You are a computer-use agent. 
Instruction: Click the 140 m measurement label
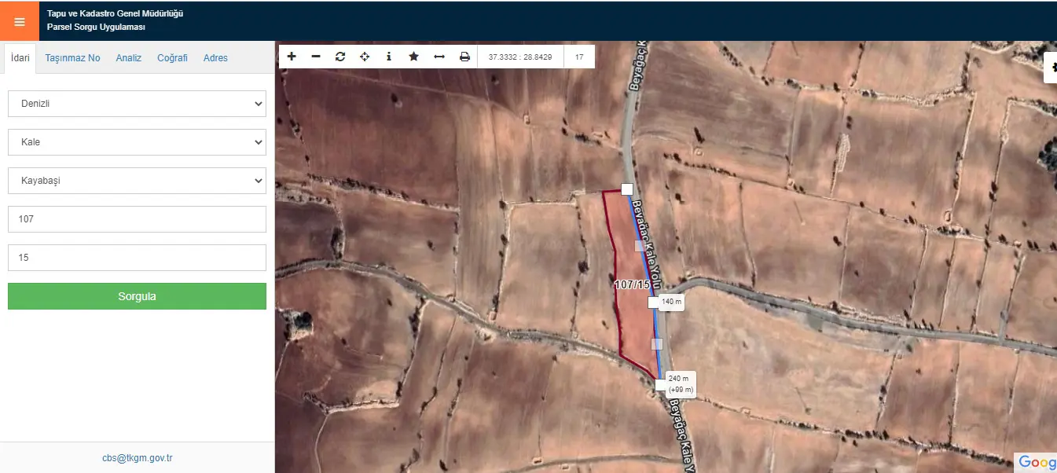pos(672,302)
